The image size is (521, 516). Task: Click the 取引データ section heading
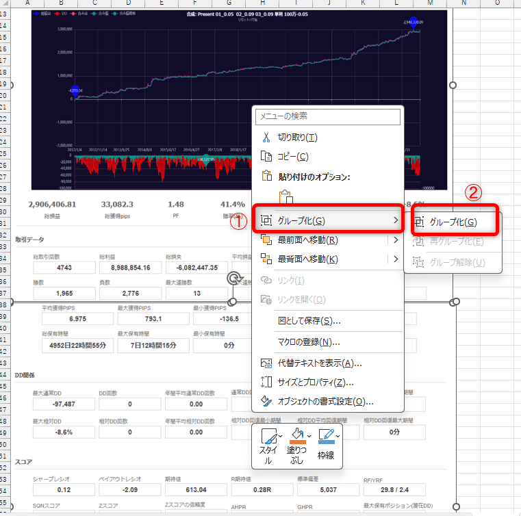[x=29, y=240]
